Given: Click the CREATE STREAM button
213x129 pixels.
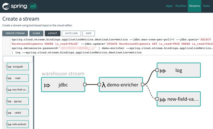Looking at the screenshot, I should coord(15,33).
